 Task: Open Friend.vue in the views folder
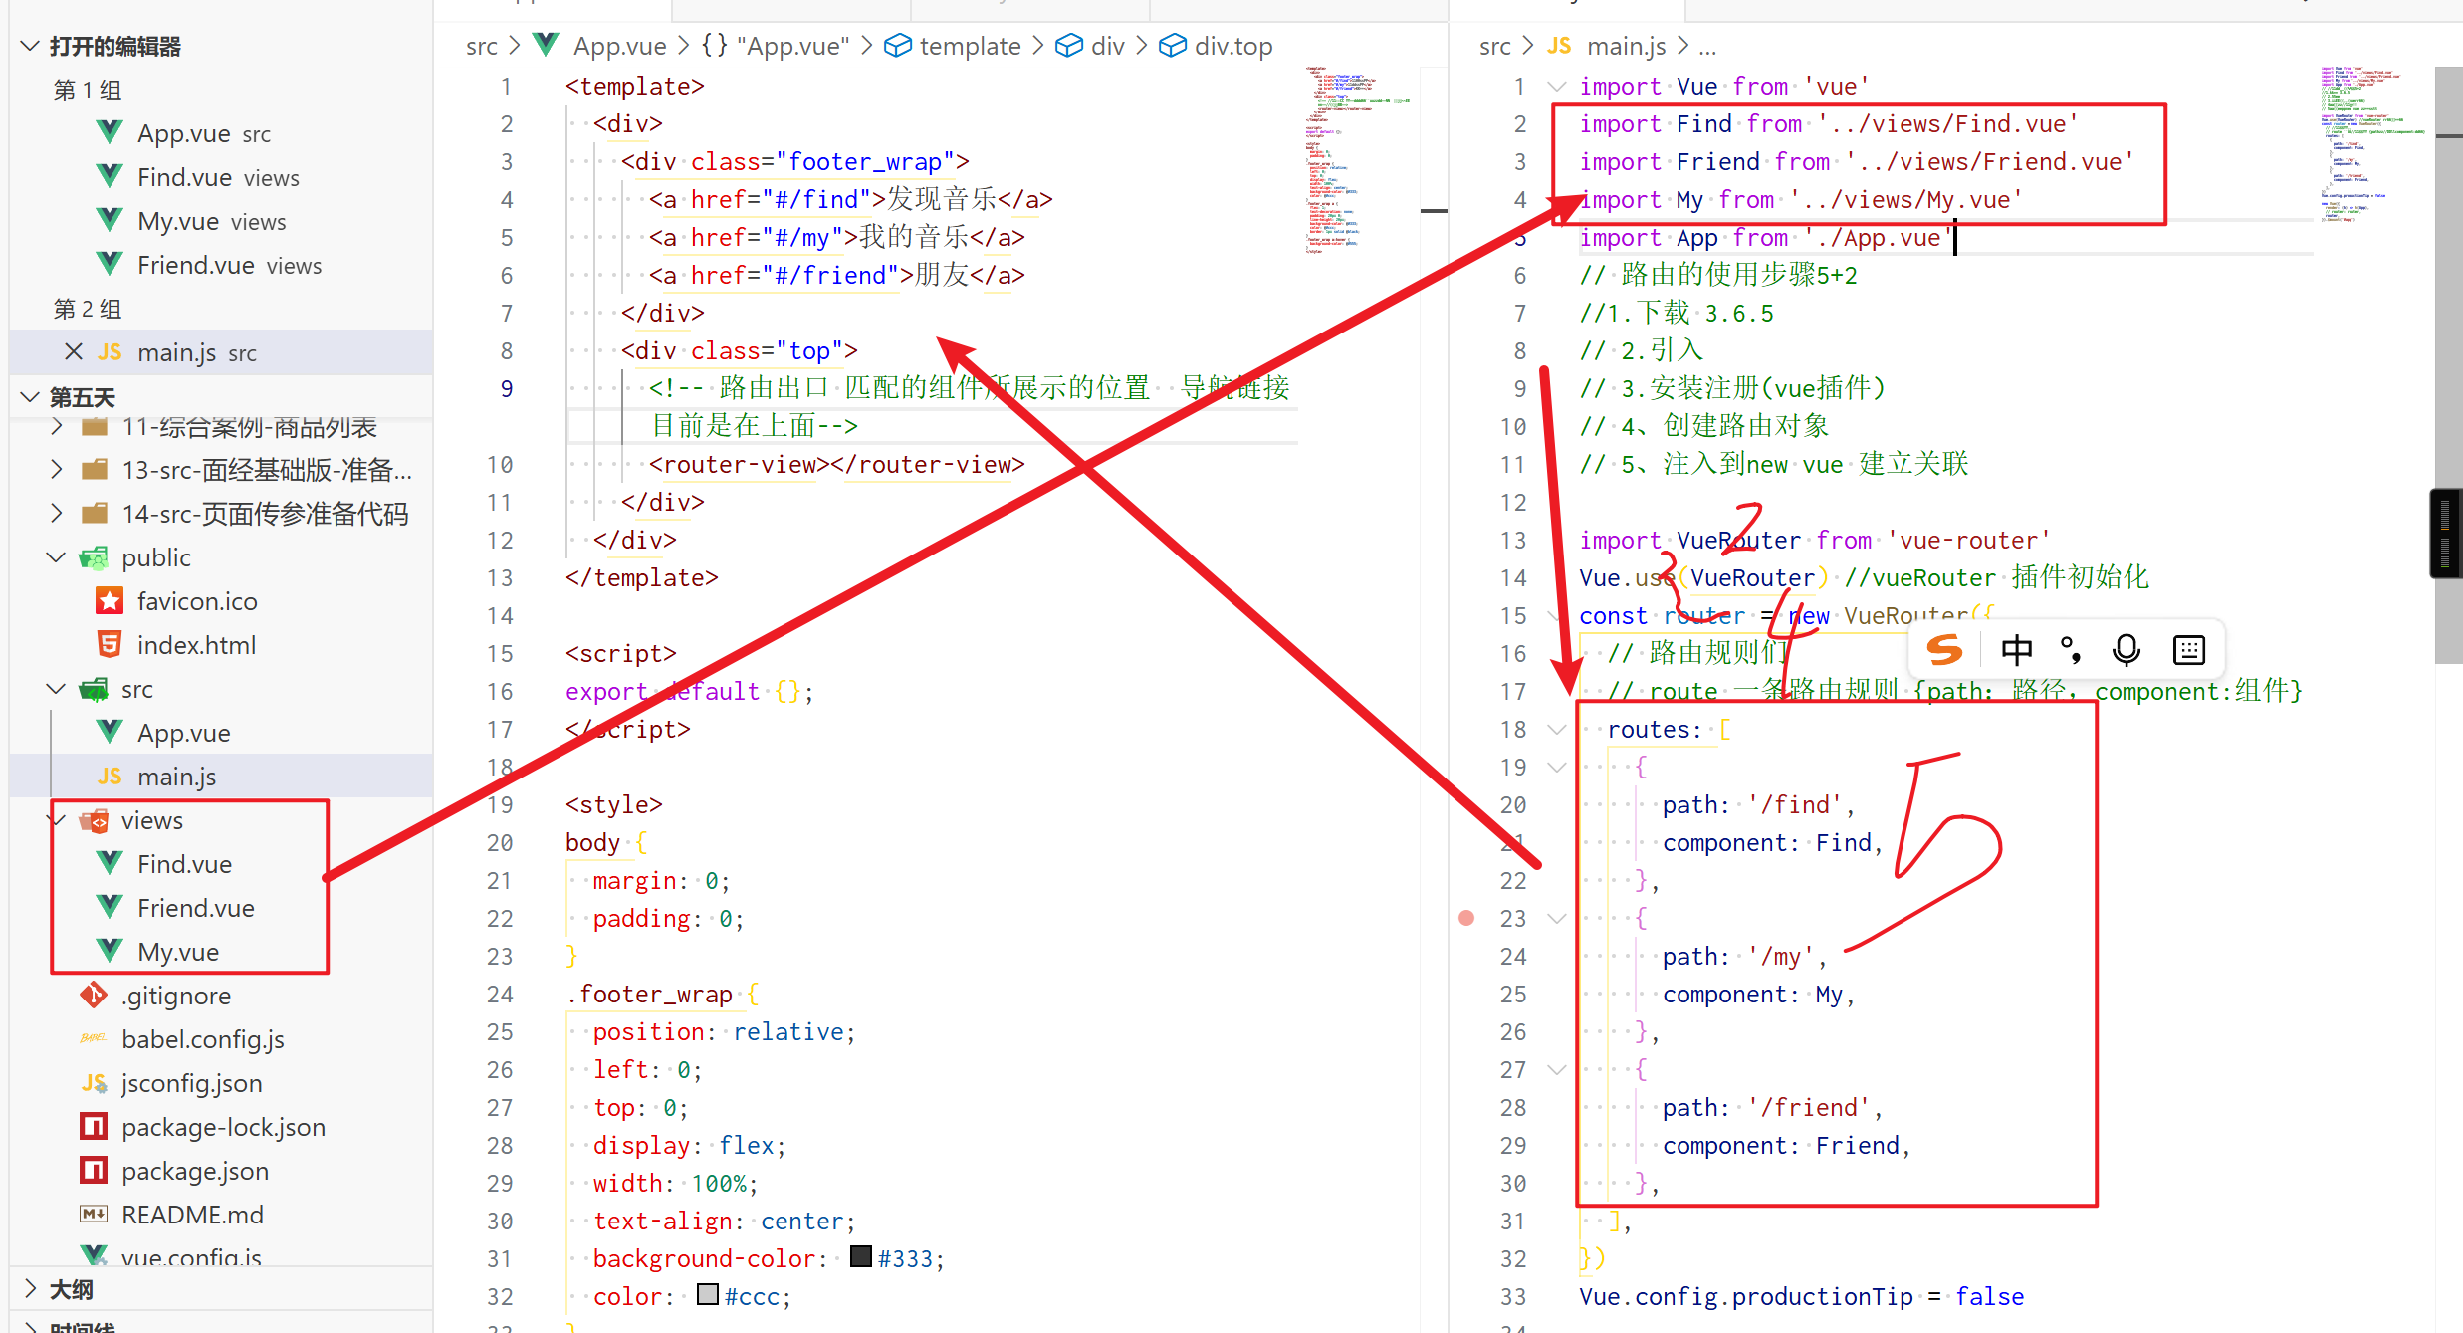[x=195, y=908]
